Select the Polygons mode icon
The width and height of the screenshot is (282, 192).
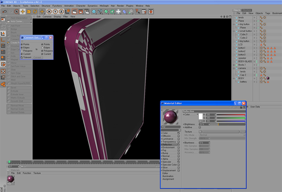click(x=3, y=58)
